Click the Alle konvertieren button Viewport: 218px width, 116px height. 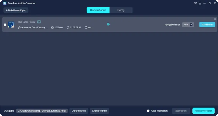coord(203,111)
